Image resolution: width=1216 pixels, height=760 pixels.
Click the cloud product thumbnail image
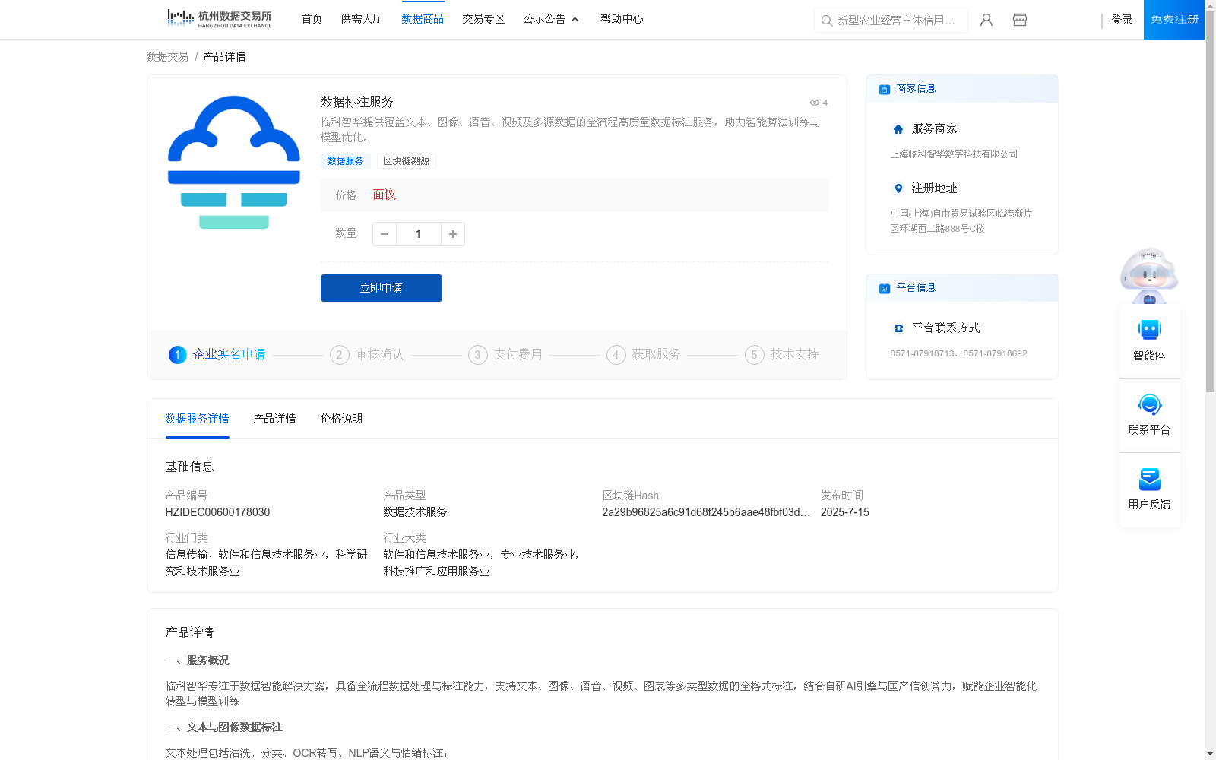(234, 162)
